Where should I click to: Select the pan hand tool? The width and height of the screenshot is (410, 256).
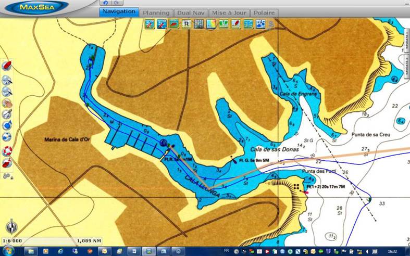[x=7, y=102]
